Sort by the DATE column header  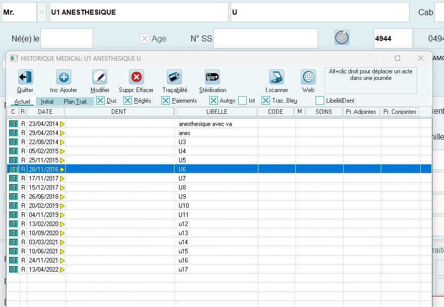click(45, 112)
